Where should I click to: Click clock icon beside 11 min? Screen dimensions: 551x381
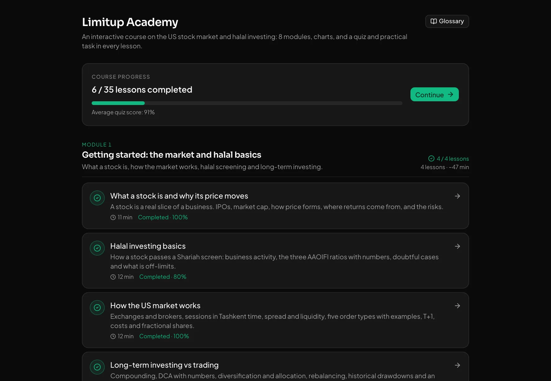click(x=113, y=217)
